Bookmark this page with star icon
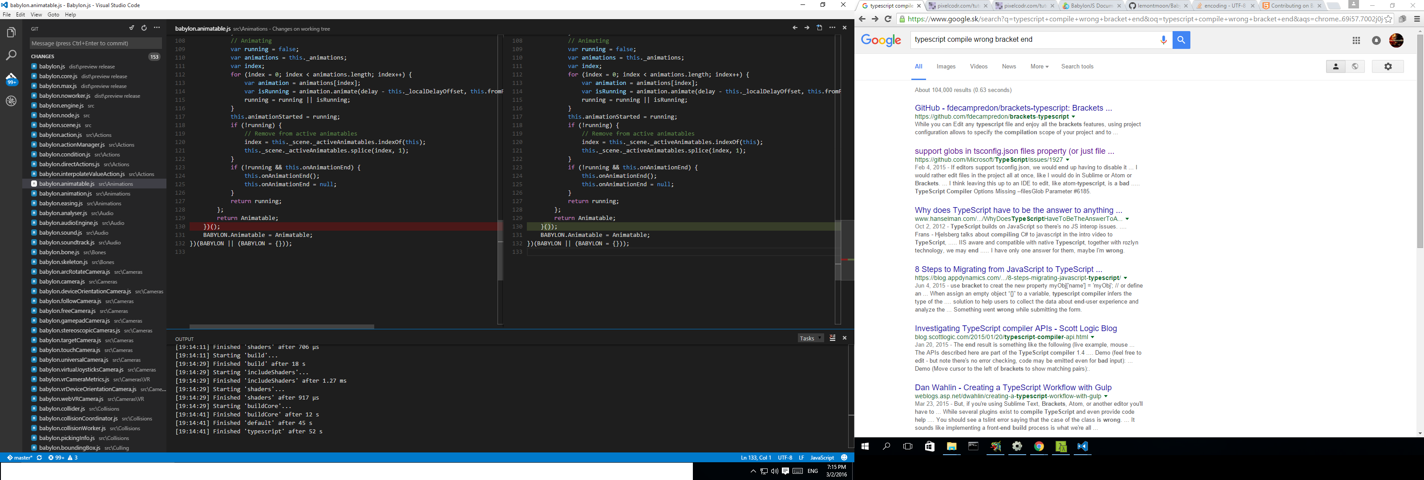The width and height of the screenshot is (1424, 480). pyautogui.click(x=1388, y=19)
